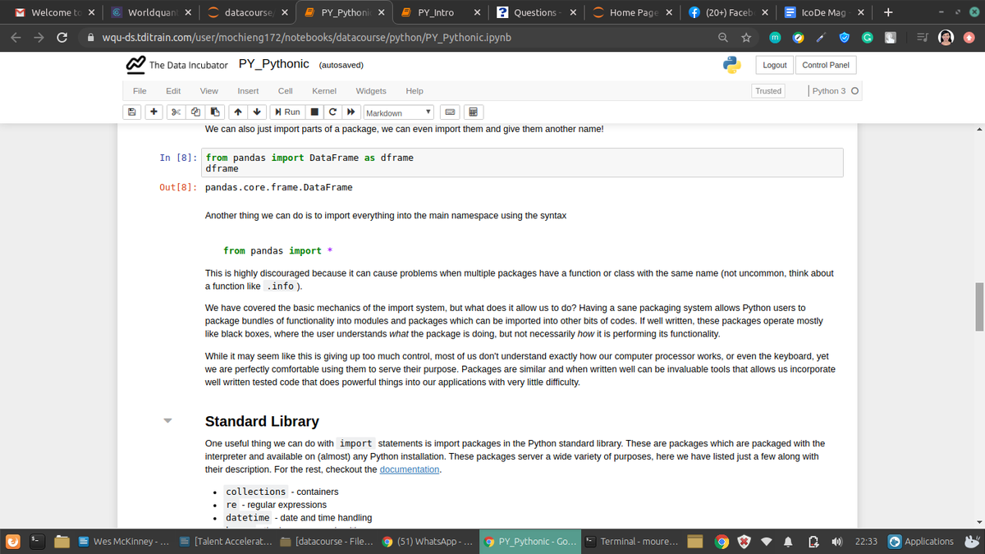The width and height of the screenshot is (985, 554).
Task: Reload the browser page
Action: pyautogui.click(x=62, y=37)
